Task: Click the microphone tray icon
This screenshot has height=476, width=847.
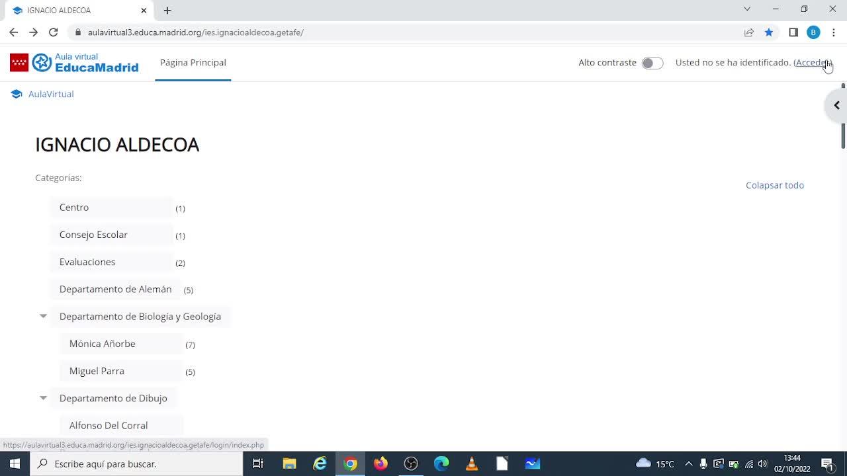Action: click(x=703, y=463)
